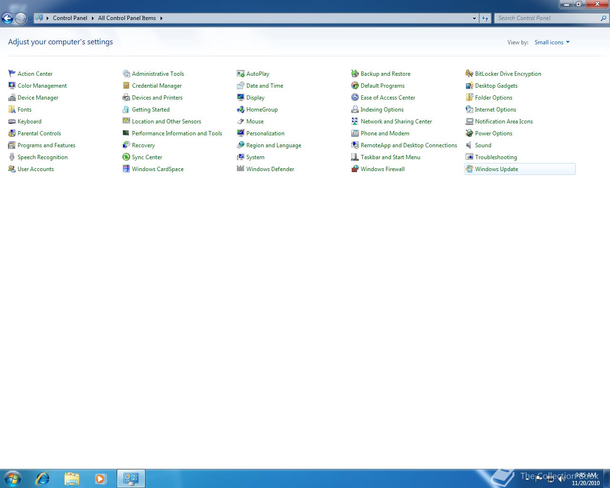
Task: Open Performance Information and Tools
Action: (x=177, y=133)
